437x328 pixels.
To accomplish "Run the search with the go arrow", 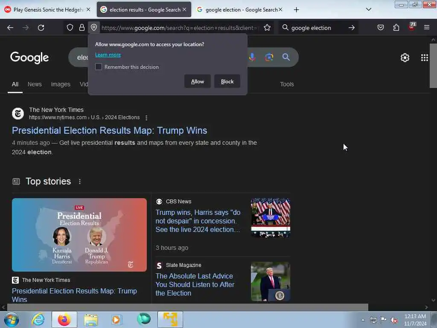I will [x=352, y=28].
